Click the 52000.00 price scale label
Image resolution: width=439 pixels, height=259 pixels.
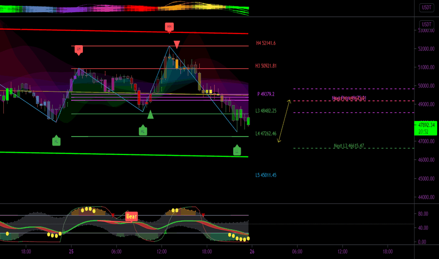pos(426,49)
